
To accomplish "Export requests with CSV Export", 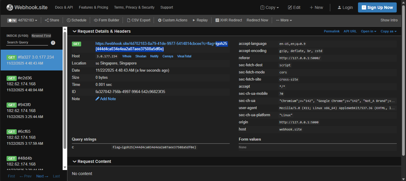I will pos(139,20).
